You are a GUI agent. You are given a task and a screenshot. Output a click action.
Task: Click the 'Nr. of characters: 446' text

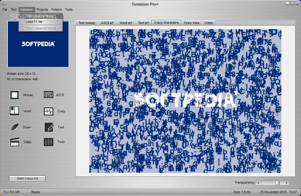click(22, 79)
